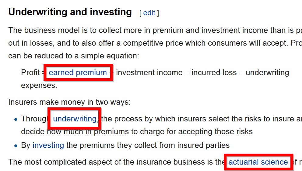The height and width of the screenshot is (171, 302).
Task: Click the bullet marker before "Through underwriting"
Action: [16, 119]
